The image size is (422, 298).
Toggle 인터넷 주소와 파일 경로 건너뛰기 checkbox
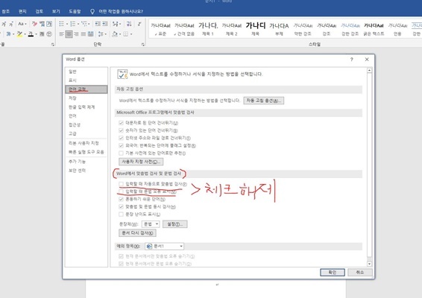click(121, 138)
